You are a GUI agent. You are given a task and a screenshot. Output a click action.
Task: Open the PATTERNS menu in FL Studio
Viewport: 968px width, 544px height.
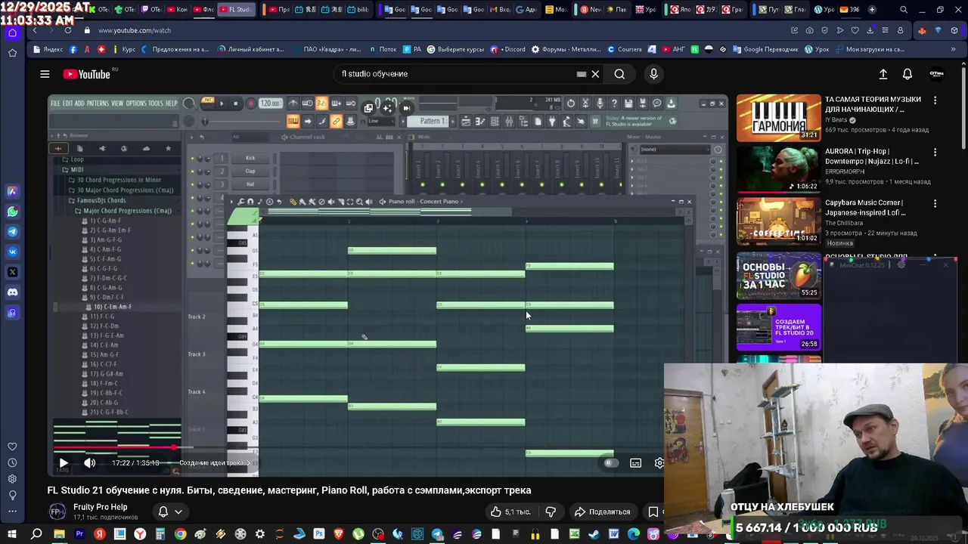pyautogui.click(x=98, y=104)
